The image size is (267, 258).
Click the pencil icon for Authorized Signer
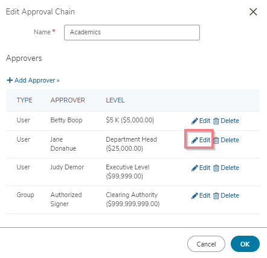[x=195, y=196]
